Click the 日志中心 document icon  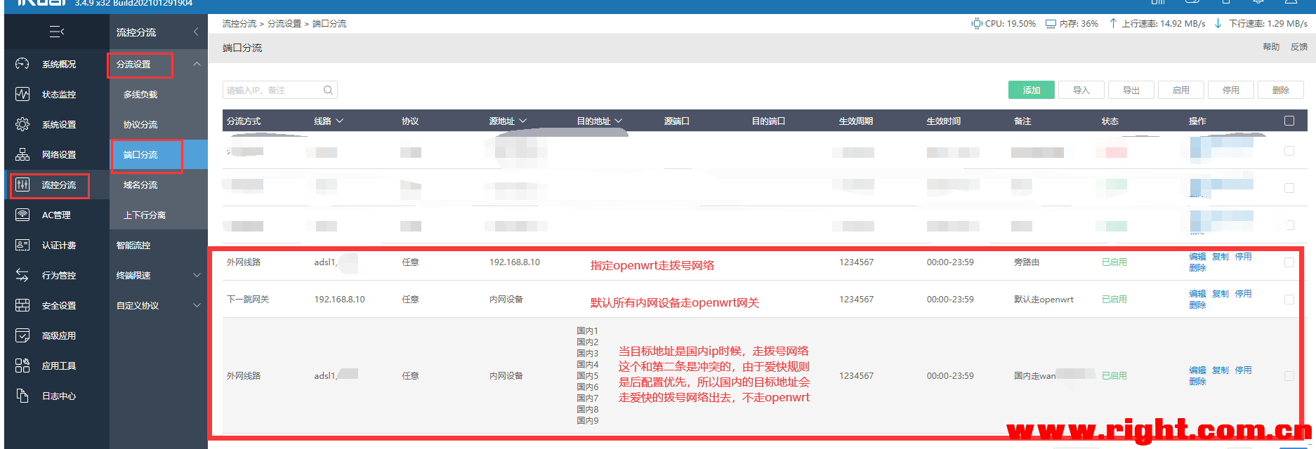(x=22, y=396)
